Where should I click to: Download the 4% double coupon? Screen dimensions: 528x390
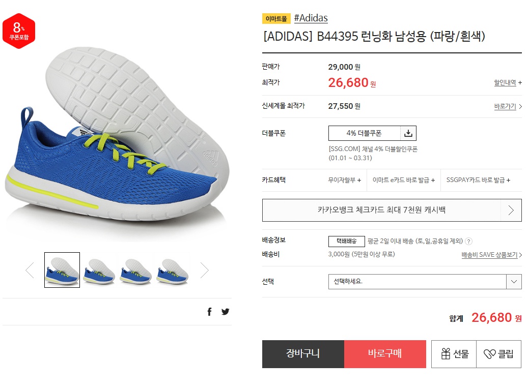[x=408, y=133]
